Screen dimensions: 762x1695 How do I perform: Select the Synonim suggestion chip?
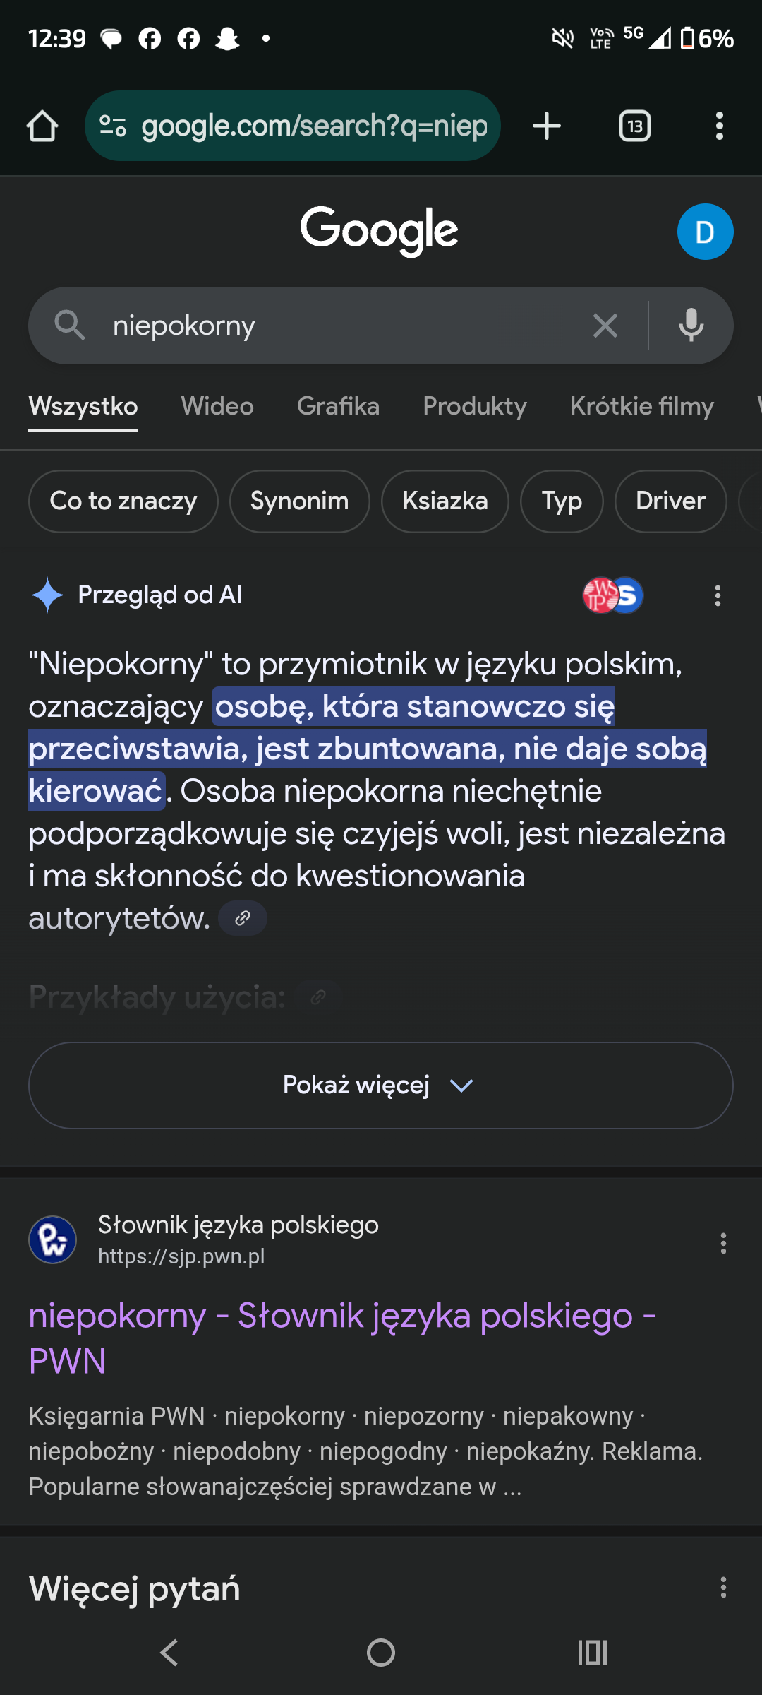(x=299, y=501)
